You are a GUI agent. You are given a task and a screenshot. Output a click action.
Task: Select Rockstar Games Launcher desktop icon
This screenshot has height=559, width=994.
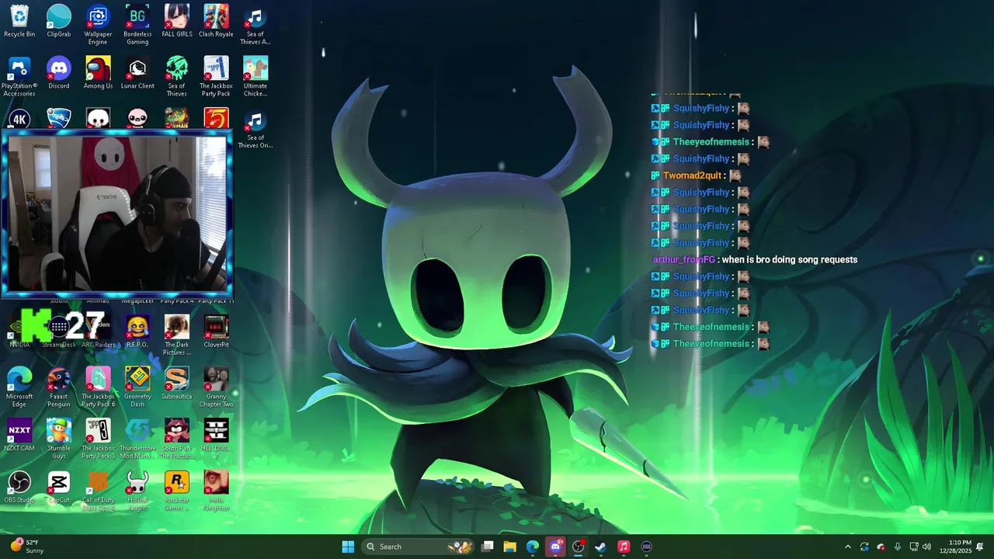pyautogui.click(x=177, y=491)
